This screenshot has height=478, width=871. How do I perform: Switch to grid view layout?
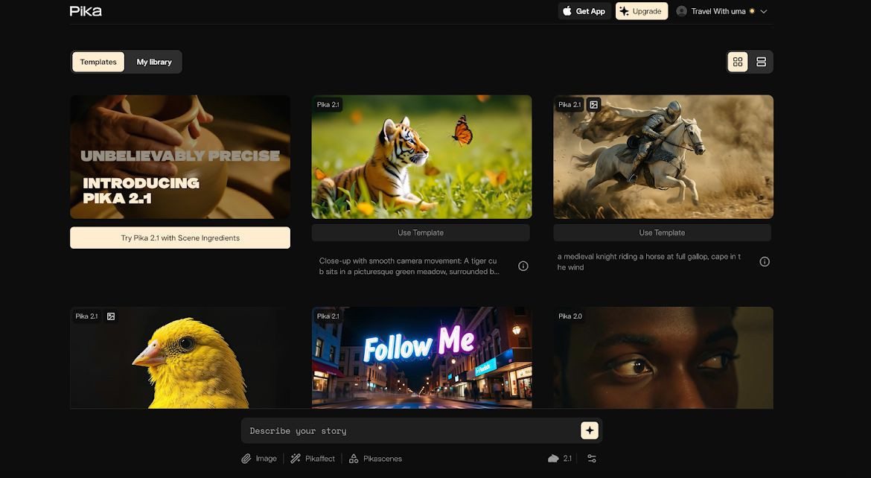(x=738, y=62)
